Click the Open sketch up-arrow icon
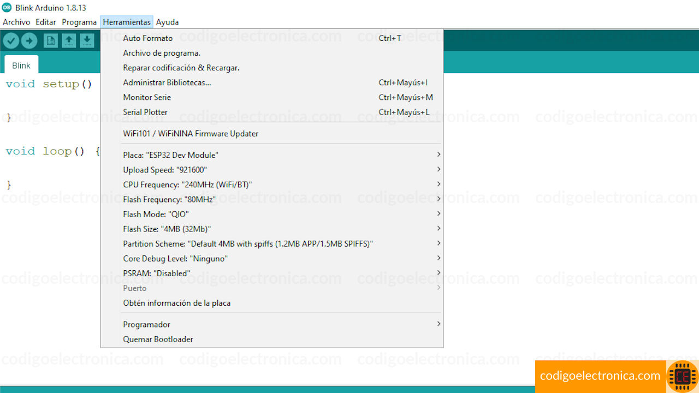 coord(69,40)
